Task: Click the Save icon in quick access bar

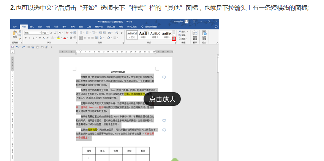Action: coord(13,47)
